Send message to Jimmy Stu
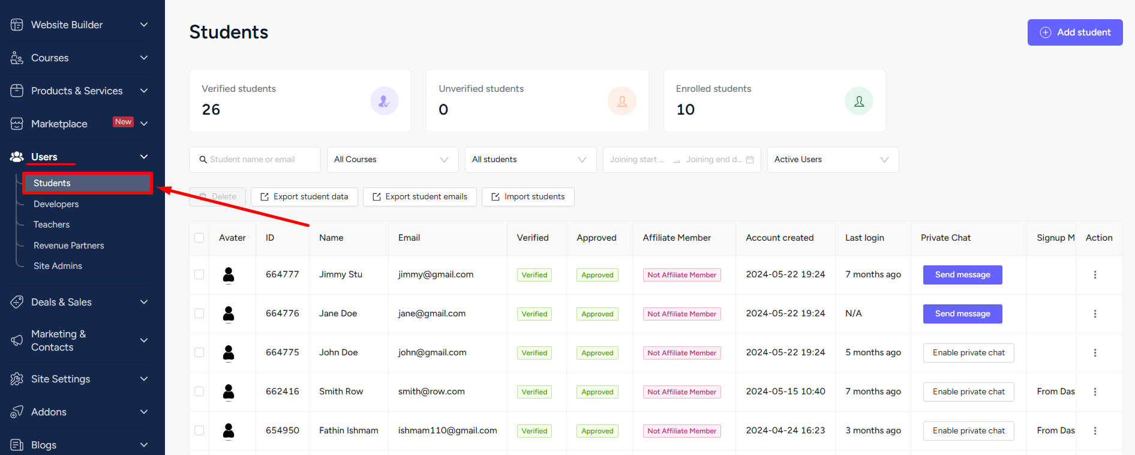1135x455 pixels. pyautogui.click(x=963, y=275)
